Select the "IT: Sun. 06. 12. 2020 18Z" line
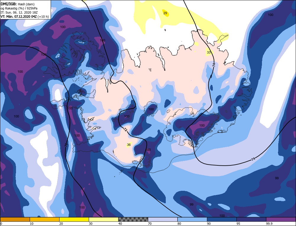The width and height of the screenshot is (296, 226). 19,12
